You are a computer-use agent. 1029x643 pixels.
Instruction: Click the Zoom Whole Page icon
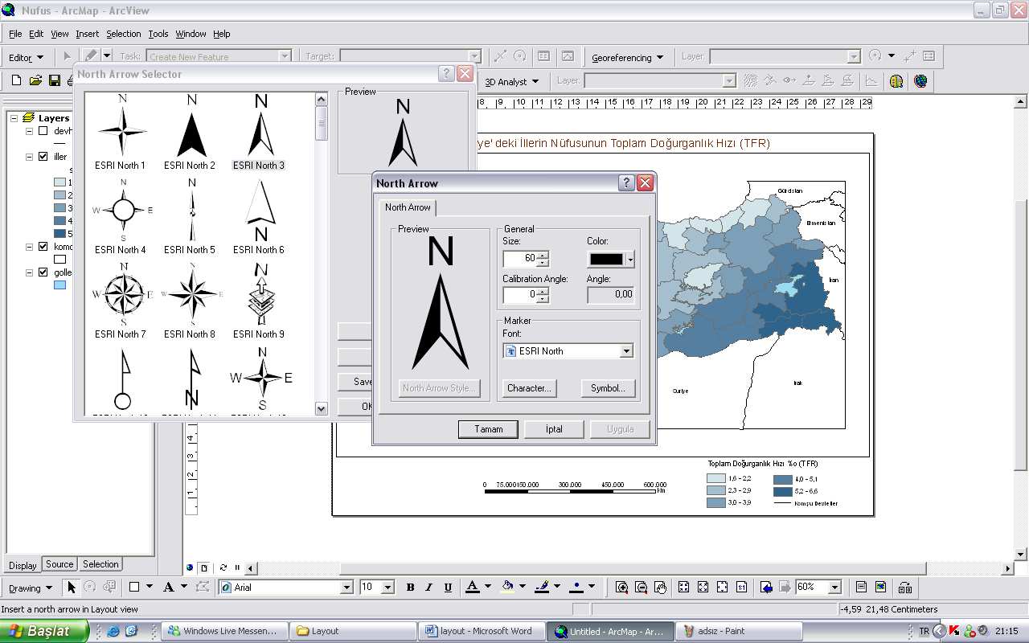tap(723, 588)
